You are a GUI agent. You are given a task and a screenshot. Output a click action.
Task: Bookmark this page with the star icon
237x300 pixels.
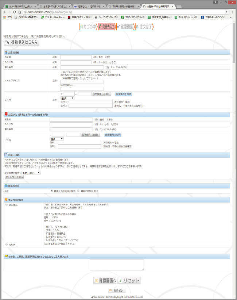point(226,12)
